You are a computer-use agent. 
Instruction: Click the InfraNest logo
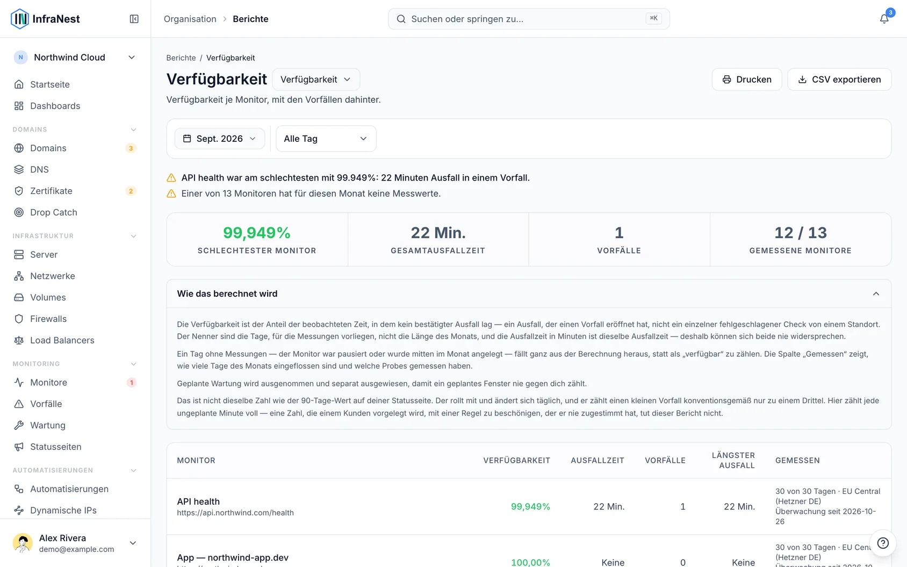click(x=46, y=19)
